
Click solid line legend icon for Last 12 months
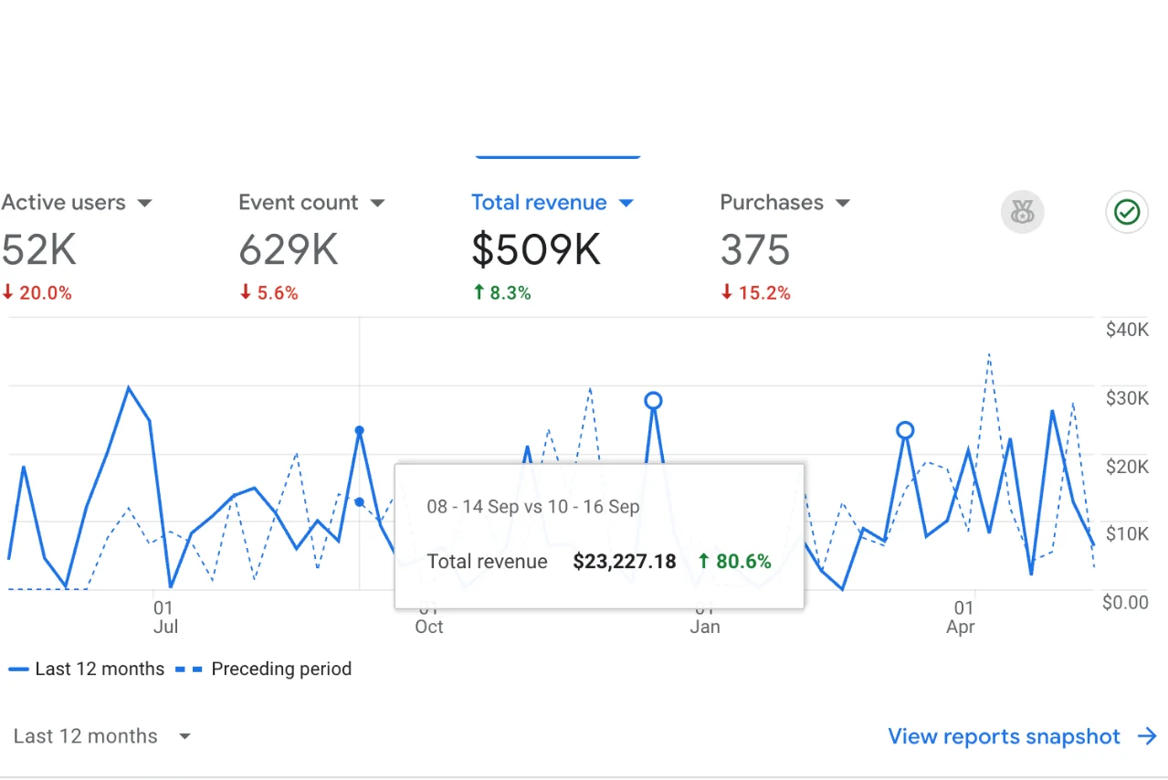18,669
